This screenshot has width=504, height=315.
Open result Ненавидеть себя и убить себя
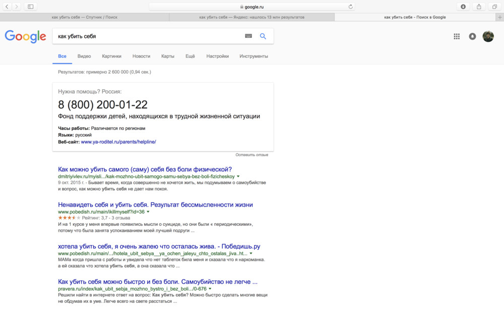pyautogui.click(x=155, y=205)
